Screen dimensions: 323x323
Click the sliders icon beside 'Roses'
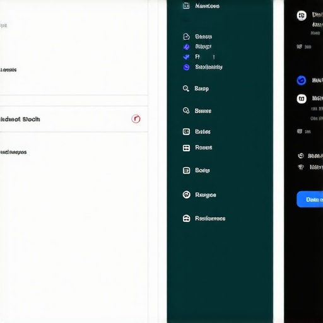186,148
